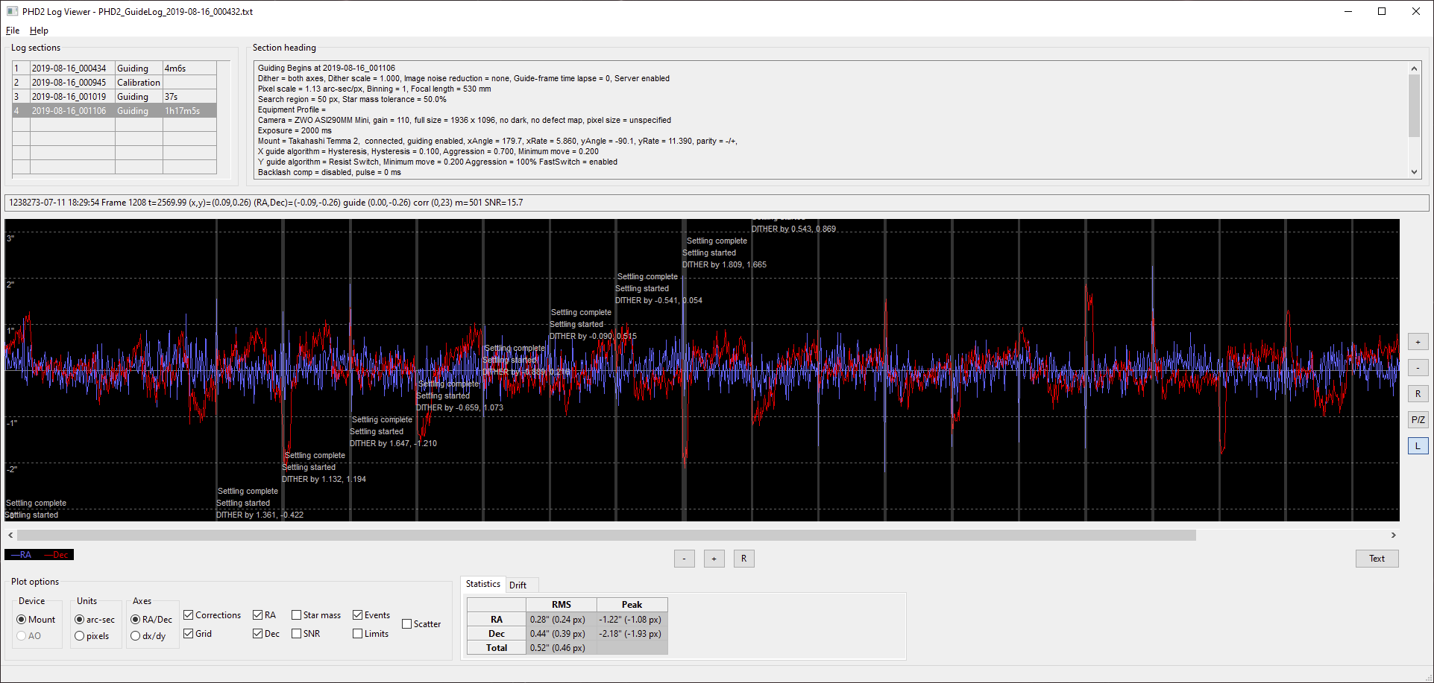Image resolution: width=1434 pixels, height=683 pixels.
Task: Click the 'DITHER by -0.541, 0.054' event label
Action: (658, 300)
